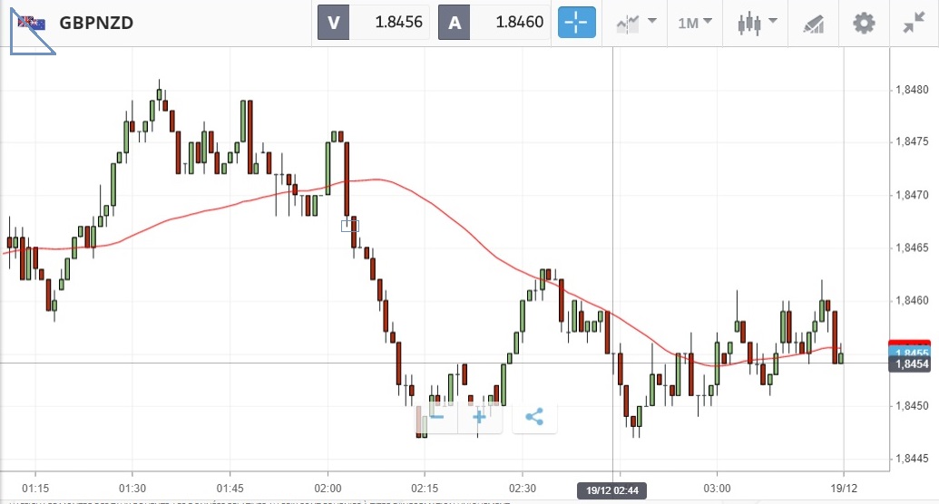The width and height of the screenshot is (939, 504).
Task: Click the red moving average line
Action: coord(181,215)
